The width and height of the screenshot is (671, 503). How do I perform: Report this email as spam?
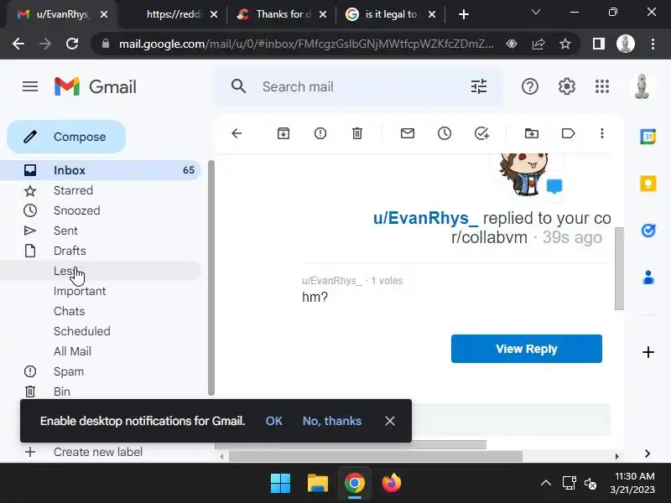pyautogui.click(x=320, y=133)
